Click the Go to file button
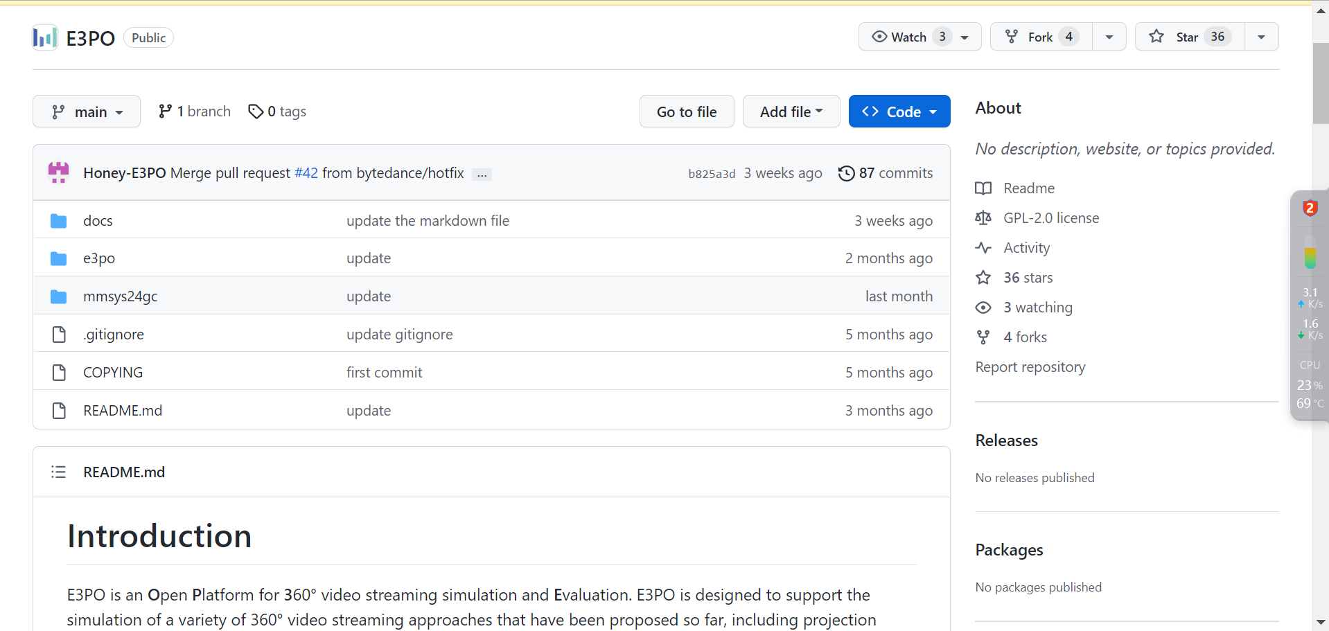The image size is (1329, 631). click(687, 112)
